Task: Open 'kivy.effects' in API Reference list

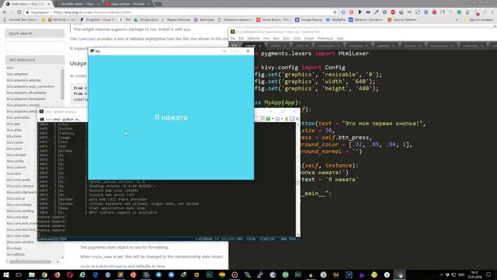Action: 16,254
